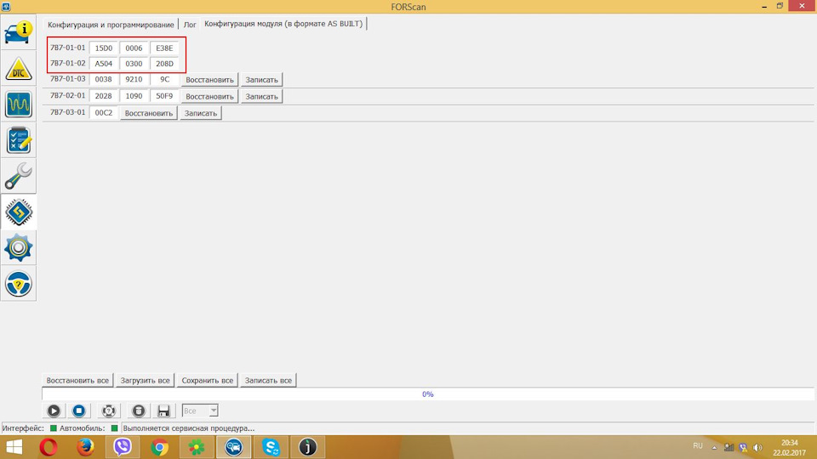
Task: Click the 'Автомобиль:' green status indicator
Action: click(x=115, y=428)
